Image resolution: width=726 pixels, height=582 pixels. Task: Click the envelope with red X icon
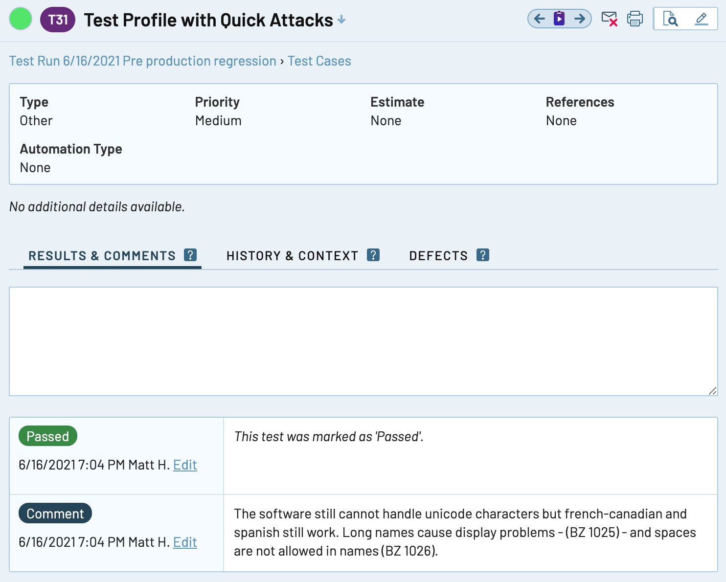coord(610,19)
